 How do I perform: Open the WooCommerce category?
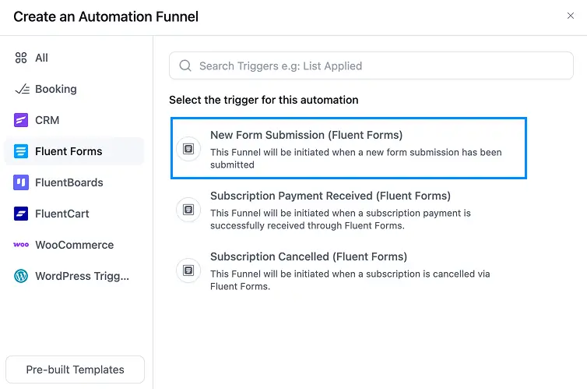point(74,245)
